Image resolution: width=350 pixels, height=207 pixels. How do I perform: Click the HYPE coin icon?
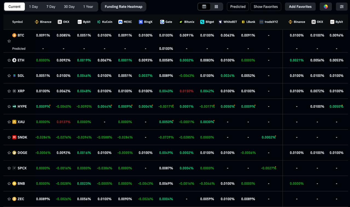point(14,106)
